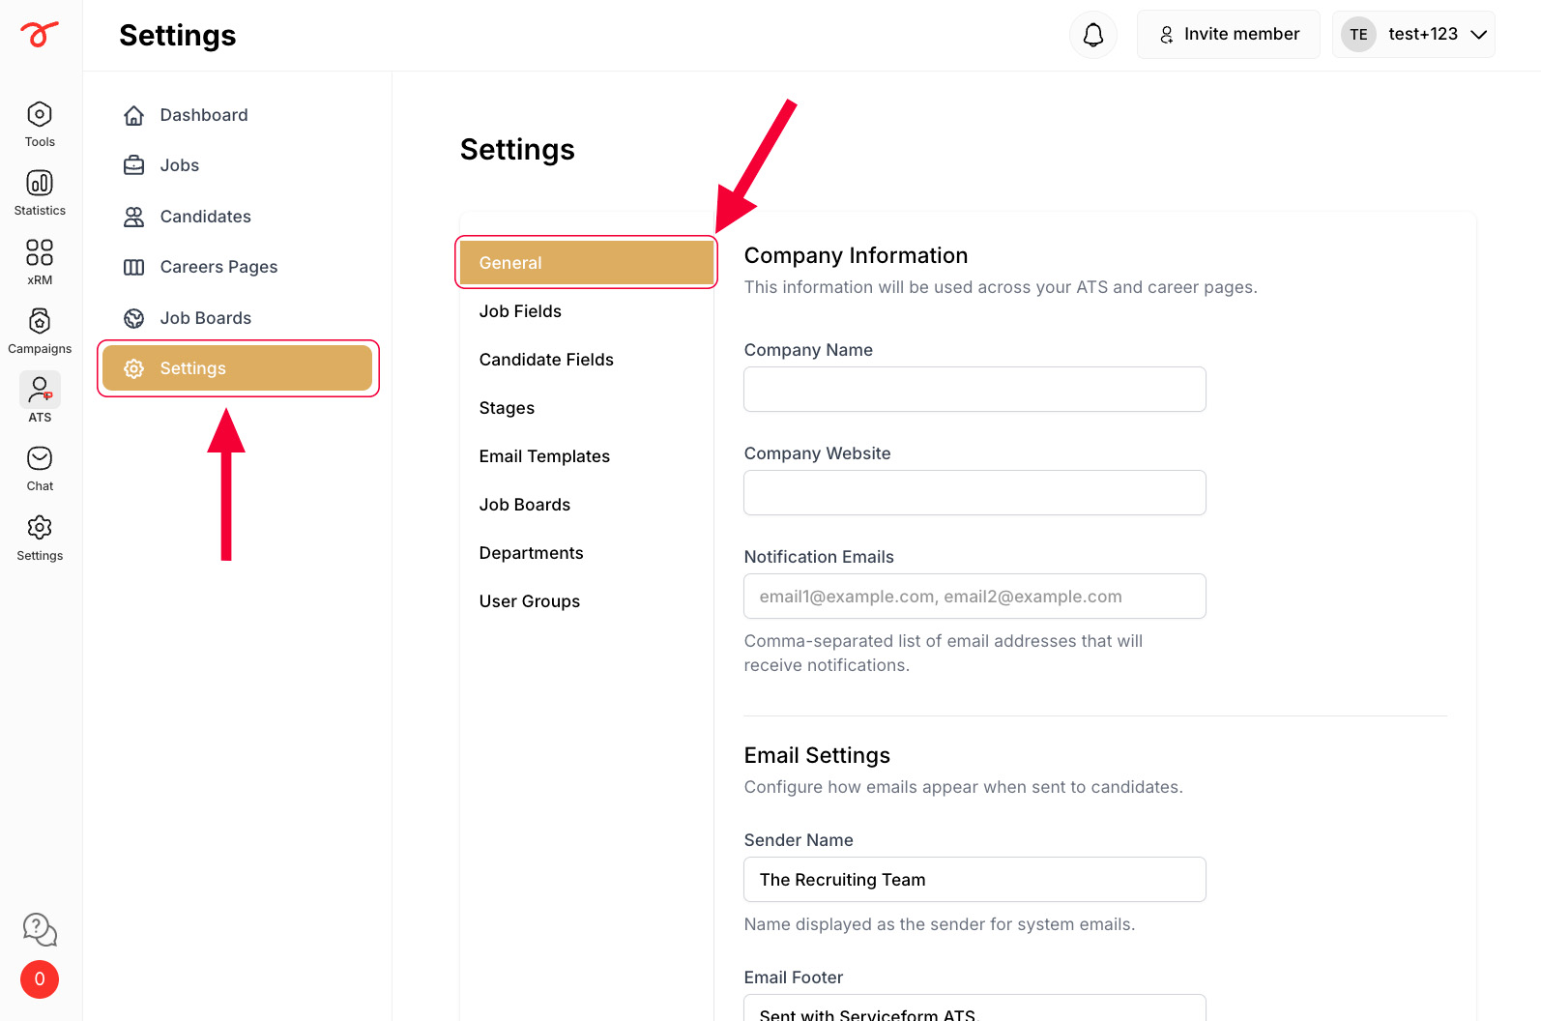Switch to Candidate Fields tab
The image size is (1541, 1021).
pyautogui.click(x=587, y=360)
